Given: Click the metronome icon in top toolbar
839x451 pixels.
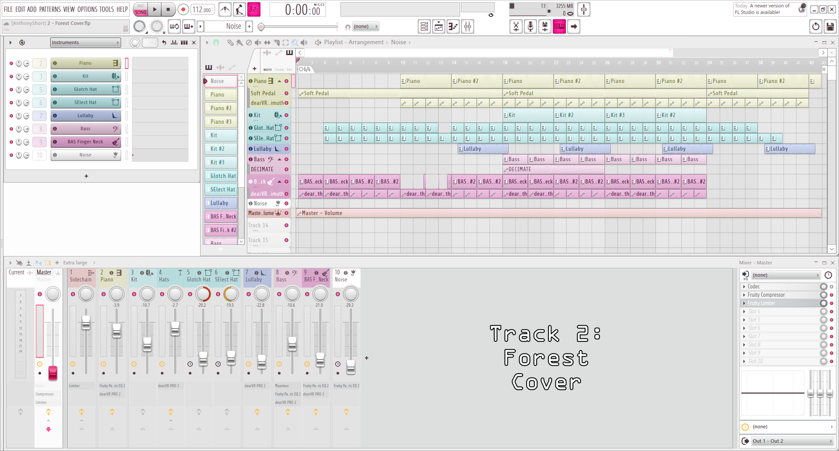Looking at the screenshot, I should pyautogui.click(x=225, y=9).
